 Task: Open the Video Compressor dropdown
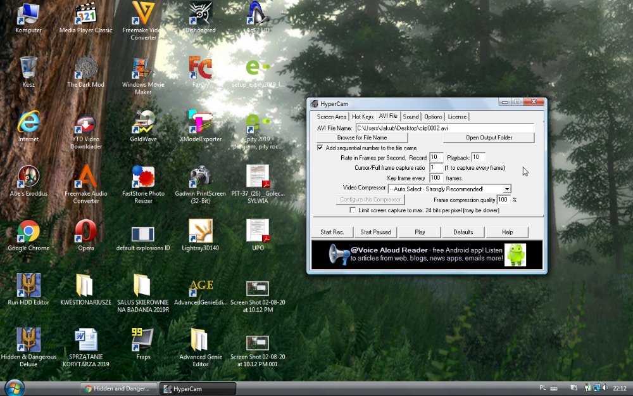(506, 188)
